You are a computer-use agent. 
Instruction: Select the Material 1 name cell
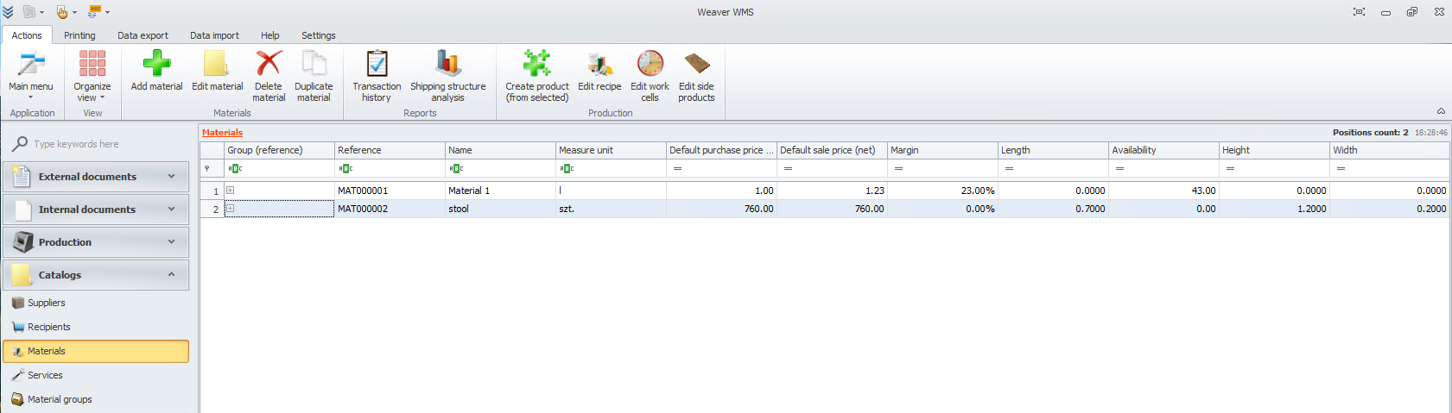500,191
